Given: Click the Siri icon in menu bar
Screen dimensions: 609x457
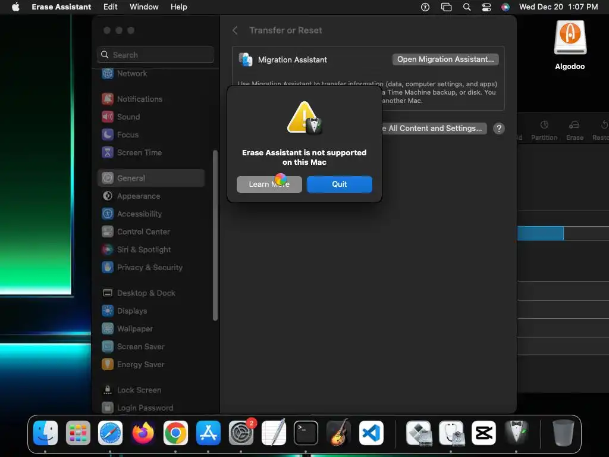Looking at the screenshot, I should [506, 7].
